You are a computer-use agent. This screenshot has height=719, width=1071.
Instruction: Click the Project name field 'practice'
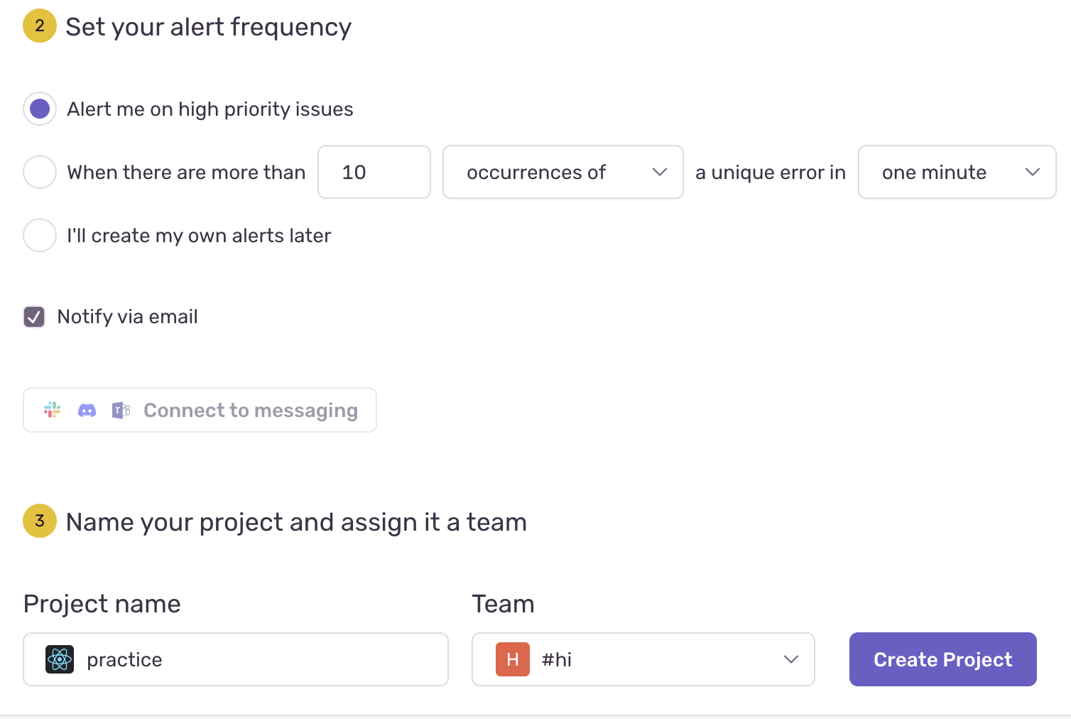256,659
